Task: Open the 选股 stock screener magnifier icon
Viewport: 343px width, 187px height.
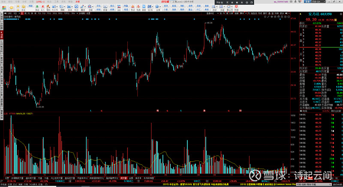Action: [x=90, y=7]
